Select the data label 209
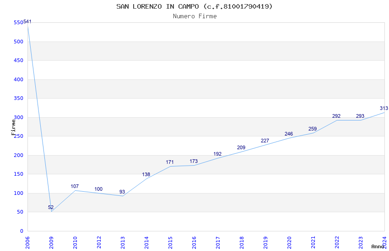Viewport: 389px width, 251px height. 241,147
